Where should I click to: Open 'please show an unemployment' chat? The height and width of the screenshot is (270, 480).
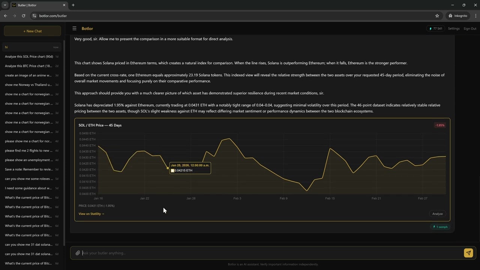(31, 160)
